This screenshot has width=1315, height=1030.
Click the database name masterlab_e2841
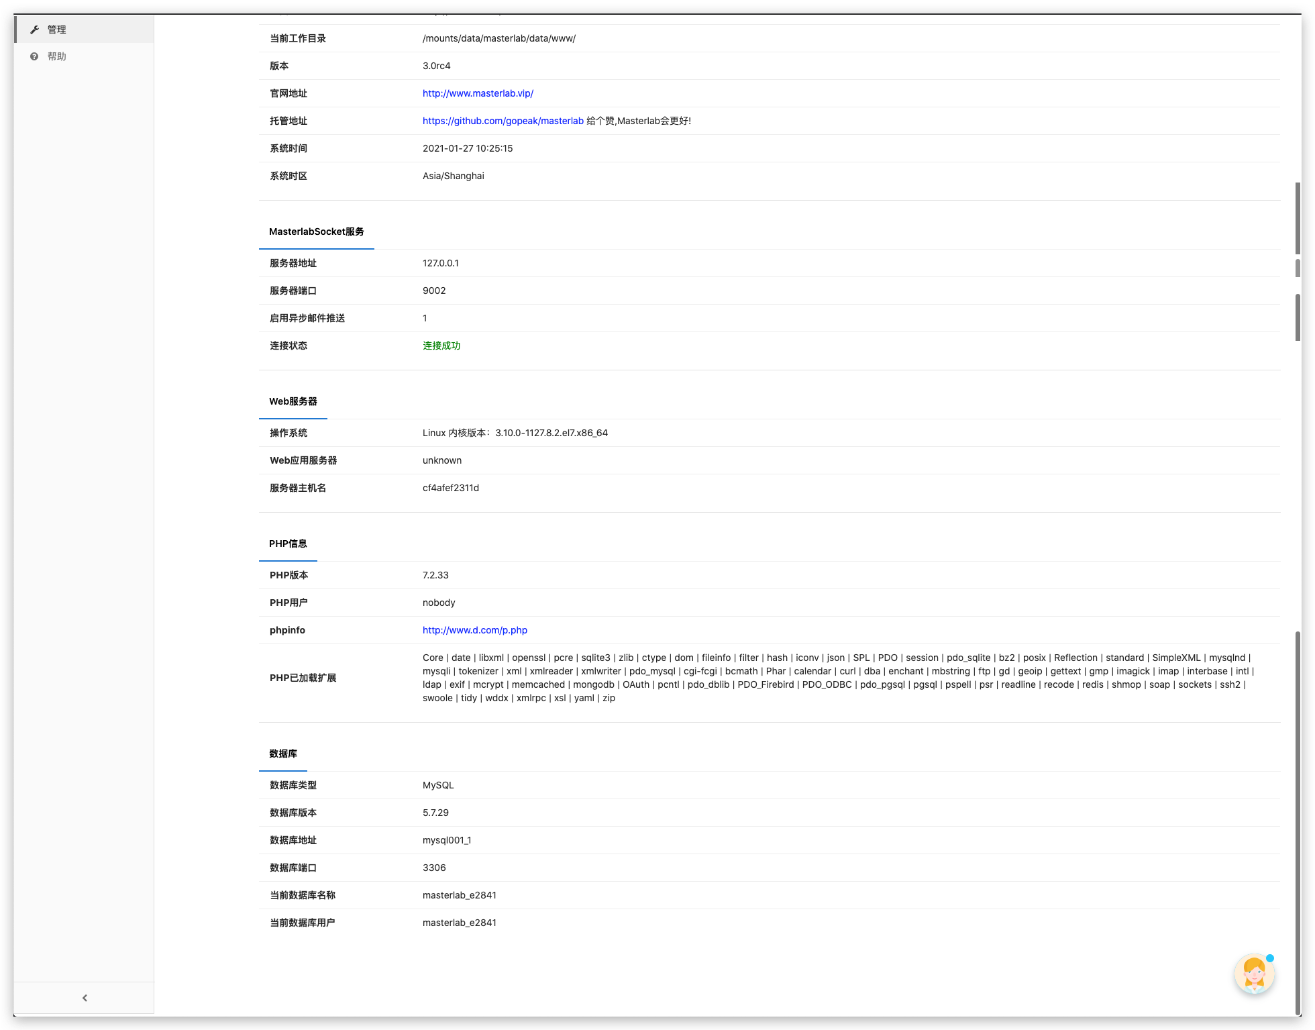coord(459,894)
